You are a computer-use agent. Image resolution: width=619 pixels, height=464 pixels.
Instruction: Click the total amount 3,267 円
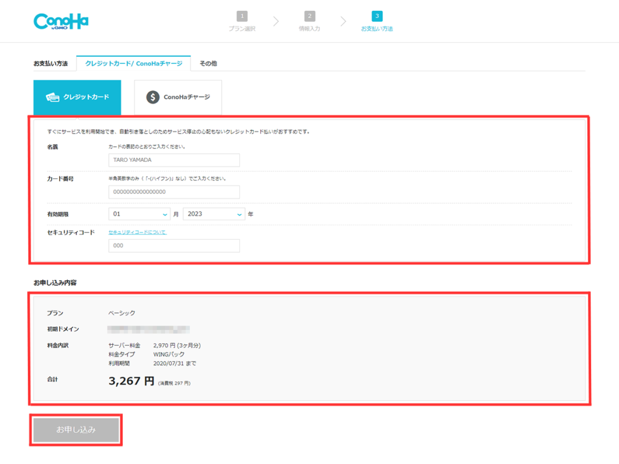131,381
